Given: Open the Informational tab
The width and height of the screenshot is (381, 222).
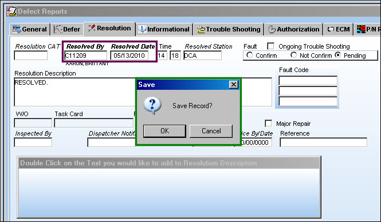Looking at the screenshot, I should coord(164,29).
